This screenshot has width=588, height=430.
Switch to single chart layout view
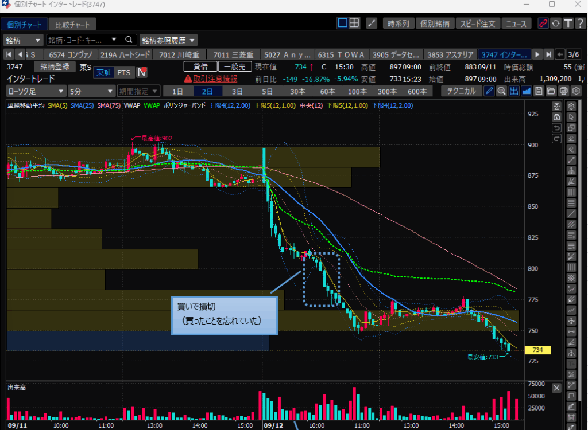(x=343, y=23)
